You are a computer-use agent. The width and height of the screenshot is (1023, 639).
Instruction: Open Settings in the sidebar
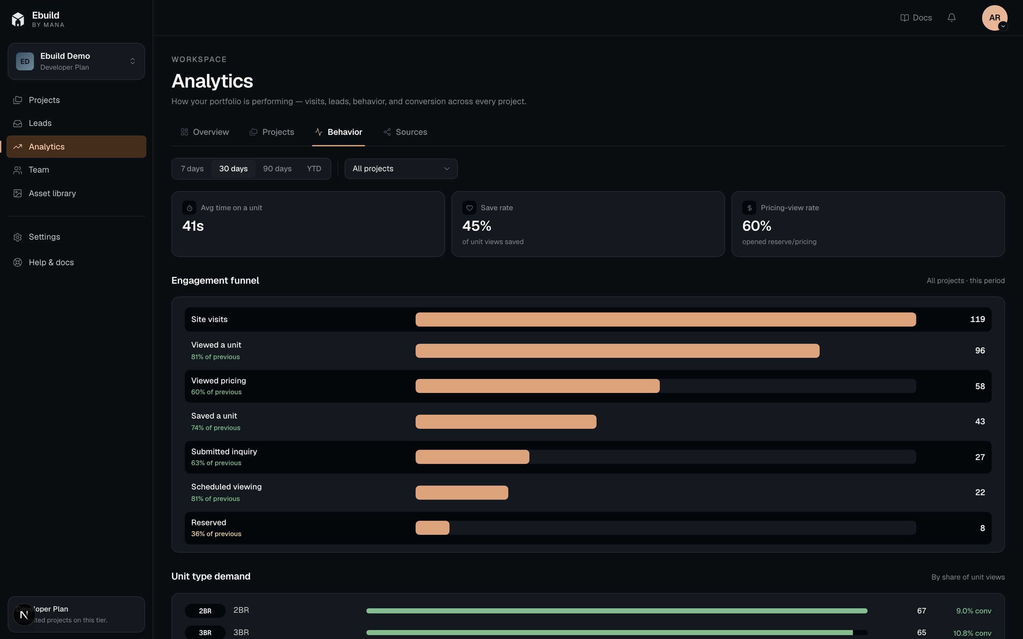(76, 237)
